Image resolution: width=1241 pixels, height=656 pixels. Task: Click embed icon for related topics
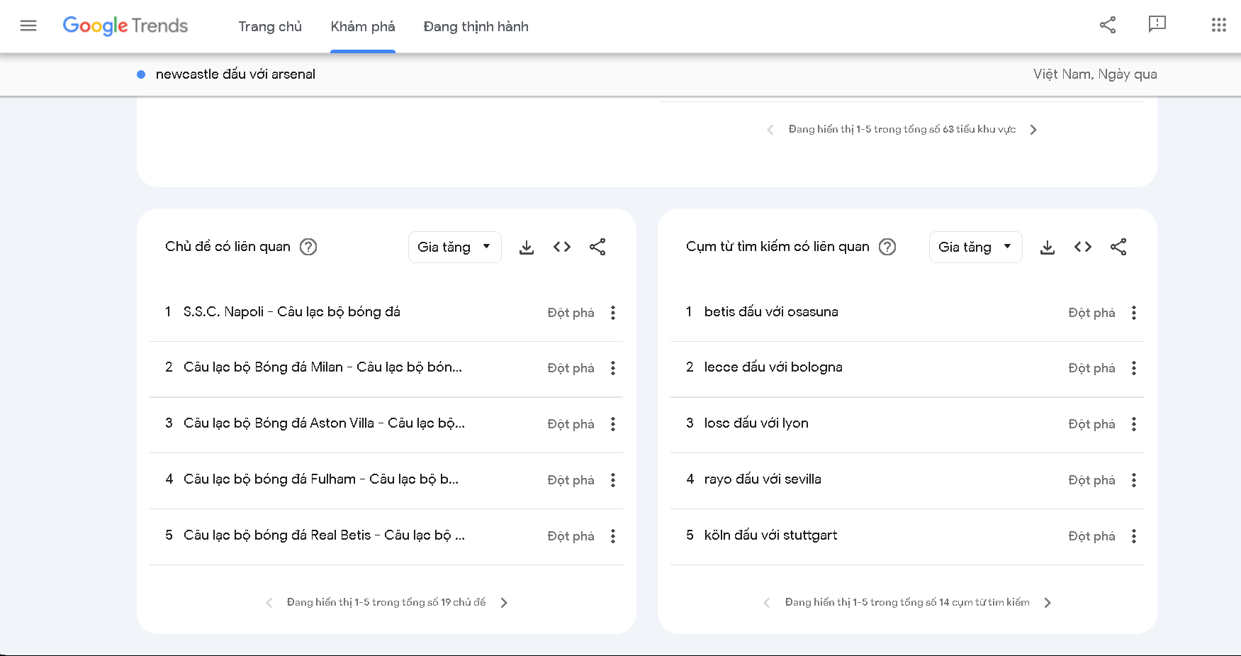562,247
